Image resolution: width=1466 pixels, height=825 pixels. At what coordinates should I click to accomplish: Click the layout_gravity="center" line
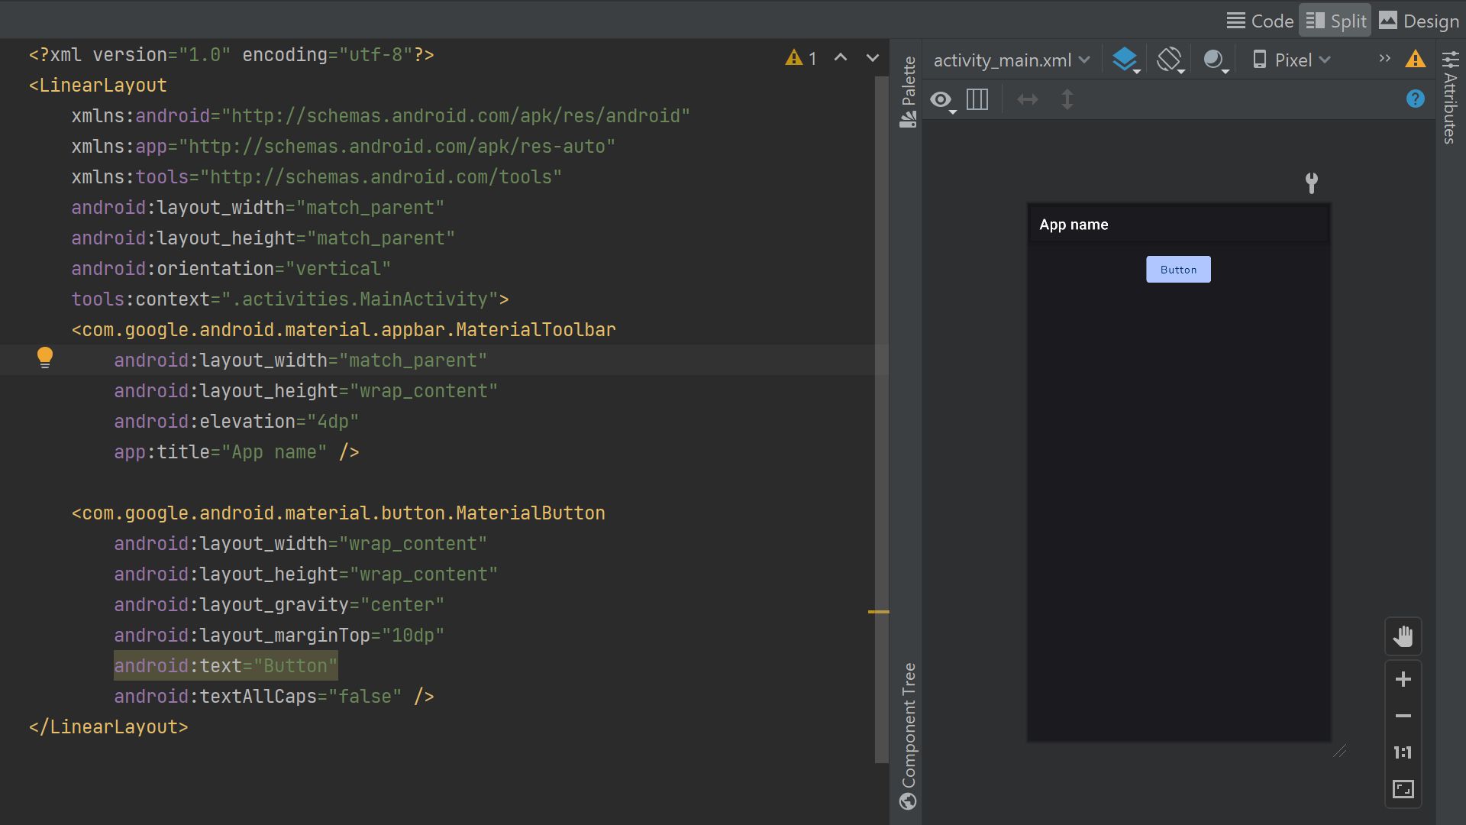click(279, 604)
